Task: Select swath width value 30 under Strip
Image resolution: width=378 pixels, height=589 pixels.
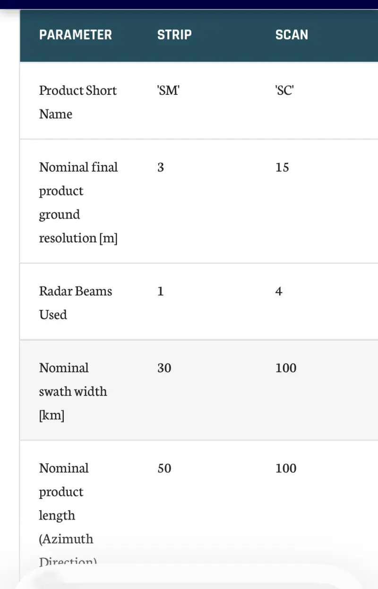Action: point(164,368)
